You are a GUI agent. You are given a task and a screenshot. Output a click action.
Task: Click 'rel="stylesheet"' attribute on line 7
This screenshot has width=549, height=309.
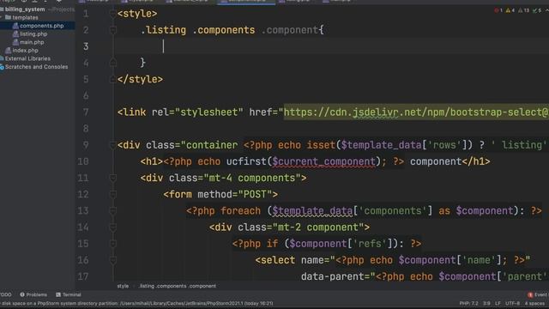pyautogui.click(x=197, y=112)
